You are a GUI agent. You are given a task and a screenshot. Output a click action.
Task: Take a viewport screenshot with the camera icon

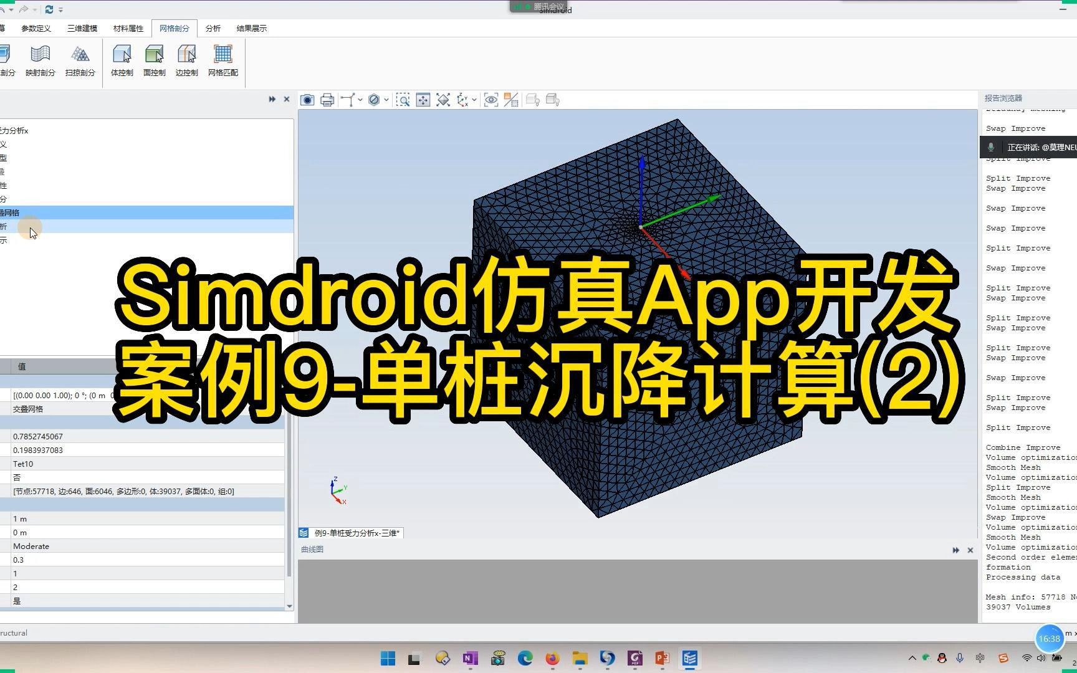pyautogui.click(x=307, y=100)
